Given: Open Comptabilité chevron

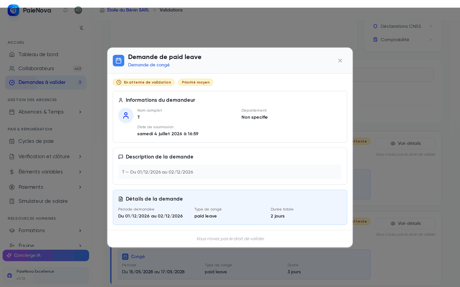Looking at the screenshot, I should 431,40.
